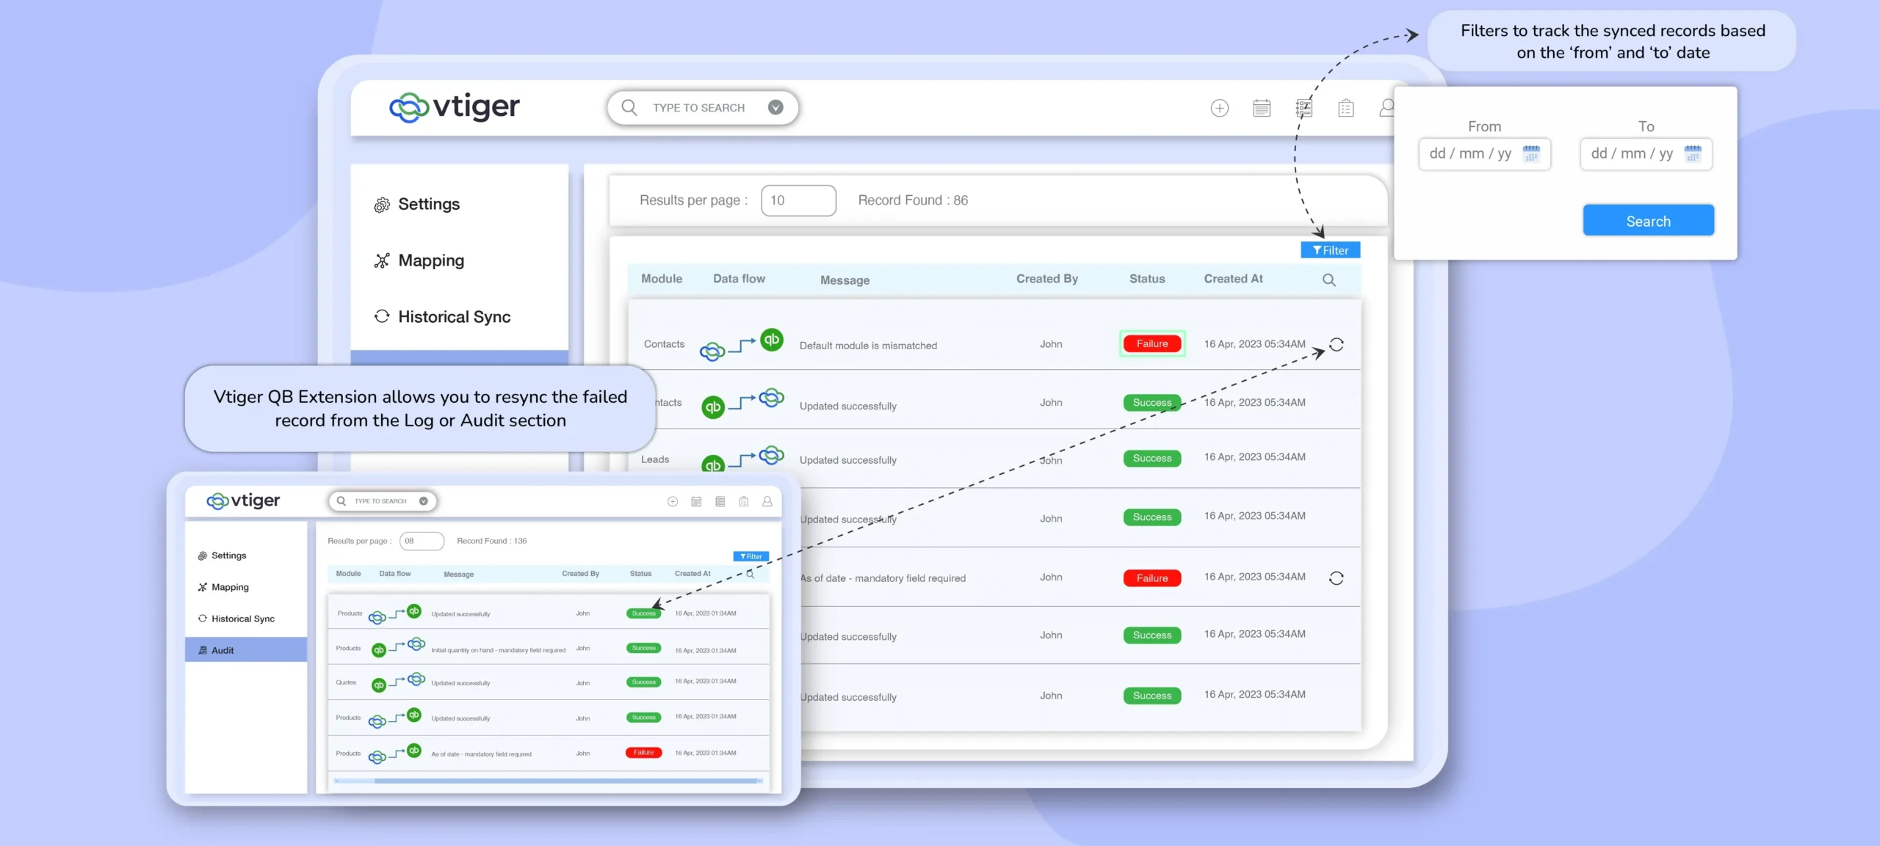Viewport: 1880px width, 846px height.
Task: Open Settings in the left sidebar
Action: coord(428,204)
